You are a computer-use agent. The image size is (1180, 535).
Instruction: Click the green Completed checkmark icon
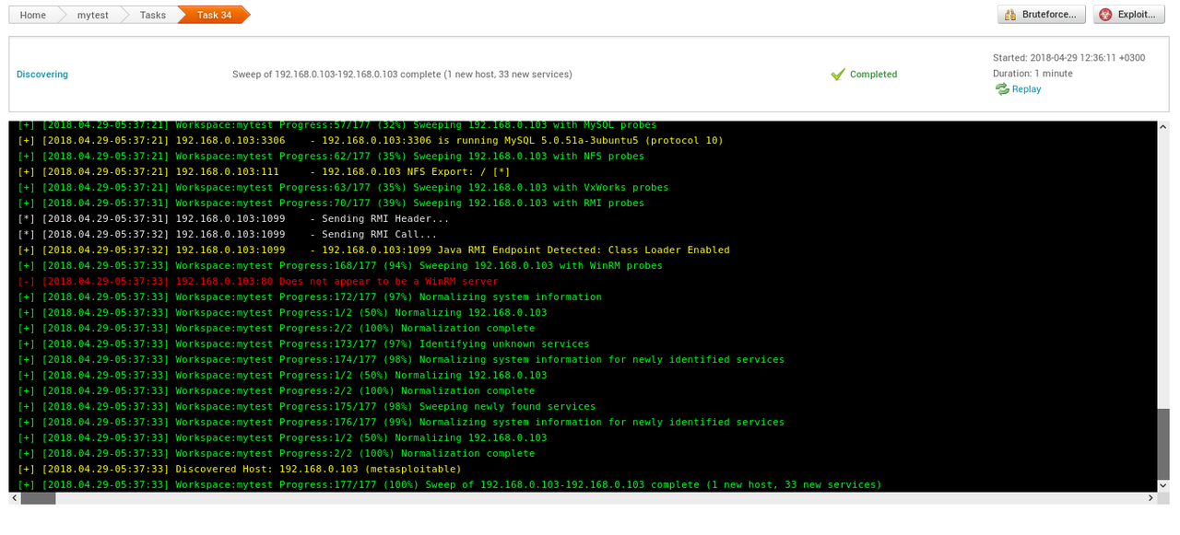(837, 75)
